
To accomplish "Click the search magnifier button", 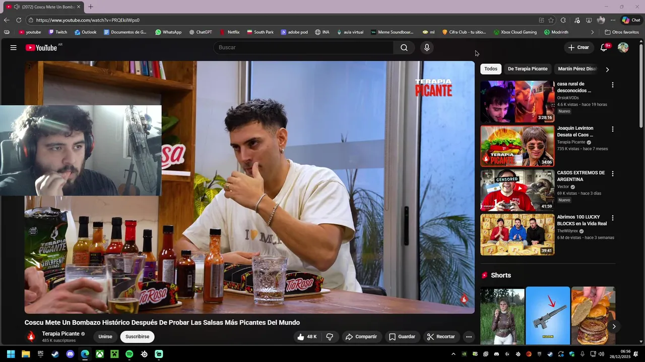I will click(404, 47).
